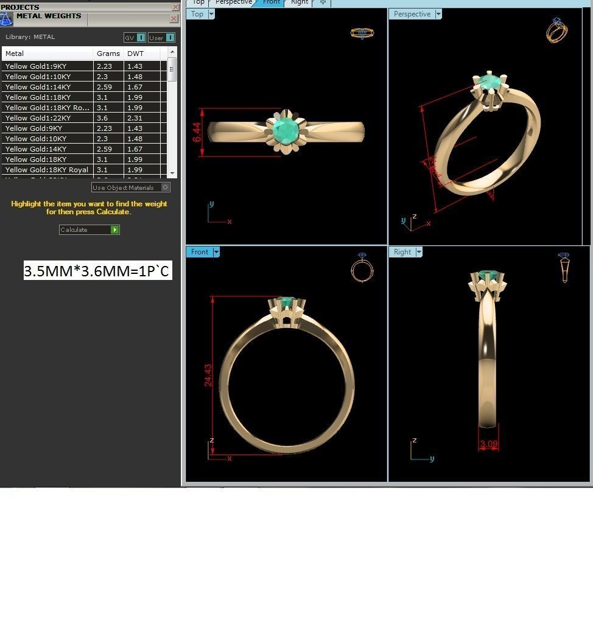
Task: Sort by the Grams column header
Action: point(108,54)
